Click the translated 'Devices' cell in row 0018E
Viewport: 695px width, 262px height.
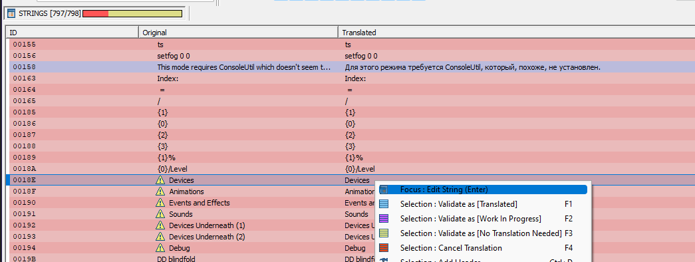pyautogui.click(x=356, y=180)
